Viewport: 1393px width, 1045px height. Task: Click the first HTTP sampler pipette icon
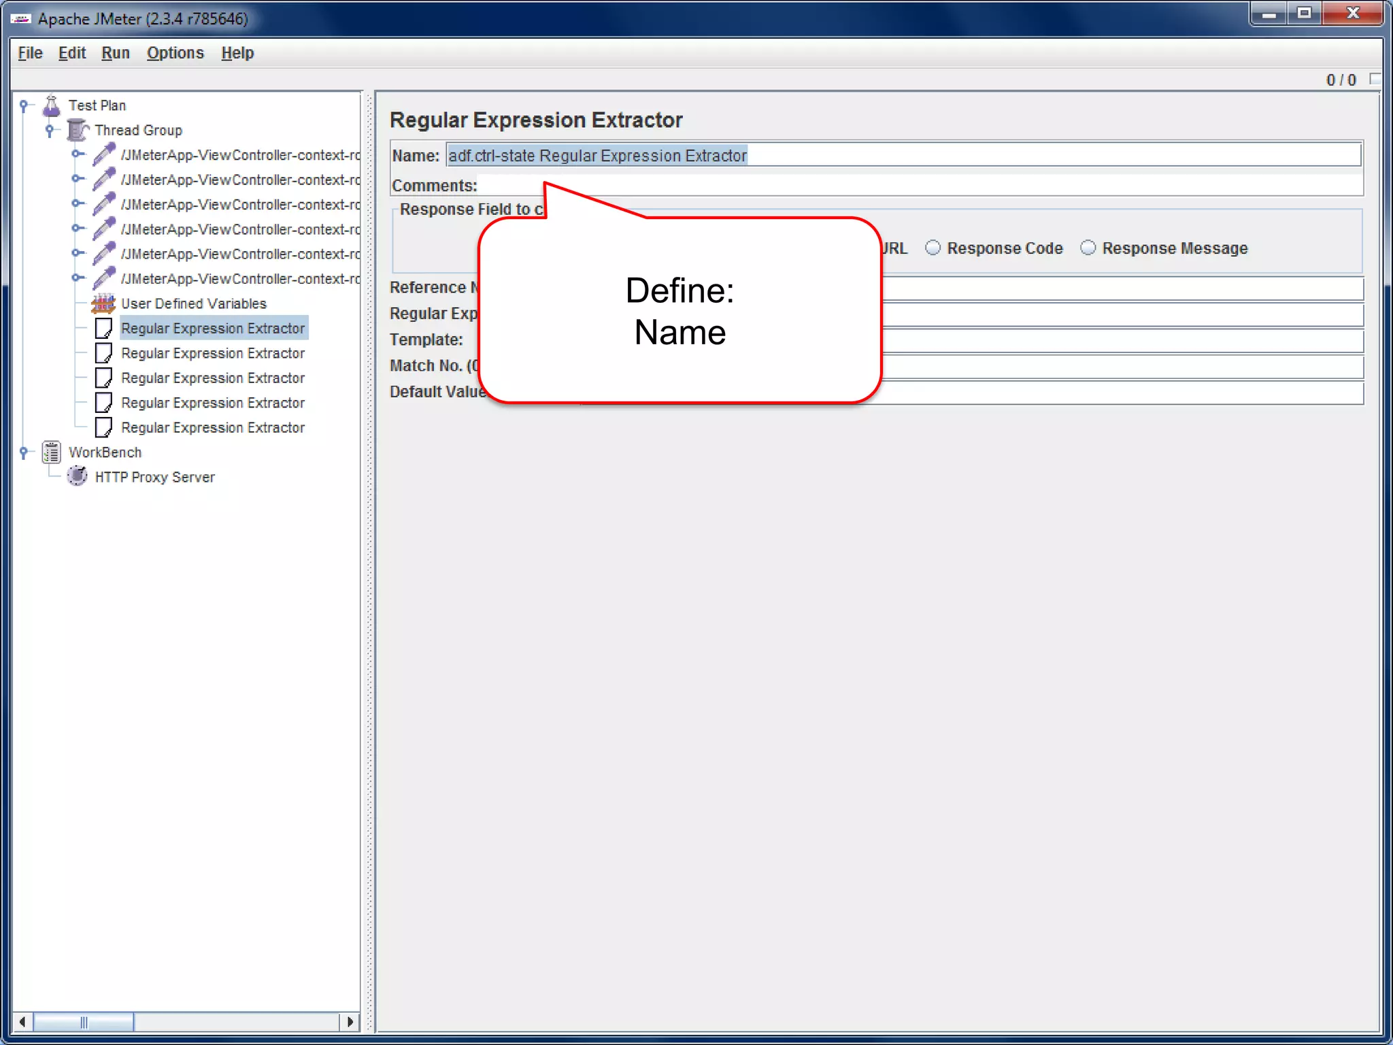point(103,155)
